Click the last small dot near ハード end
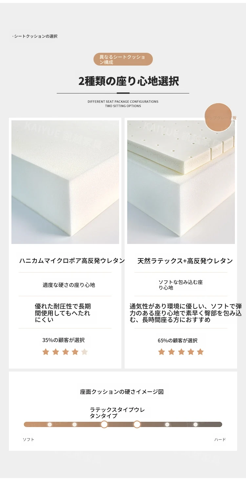The image size is (246, 483). [195, 424]
